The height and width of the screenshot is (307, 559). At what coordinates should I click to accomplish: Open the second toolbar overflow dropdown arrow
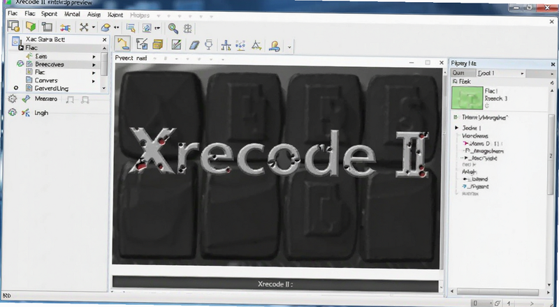(x=289, y=47)
